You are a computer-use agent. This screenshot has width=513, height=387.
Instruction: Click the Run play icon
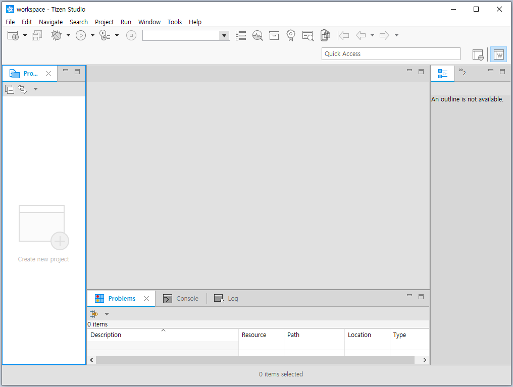point(81,35)
